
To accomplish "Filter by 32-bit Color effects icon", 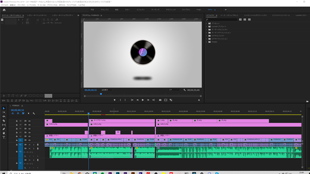I will click(x=245, y=19).
